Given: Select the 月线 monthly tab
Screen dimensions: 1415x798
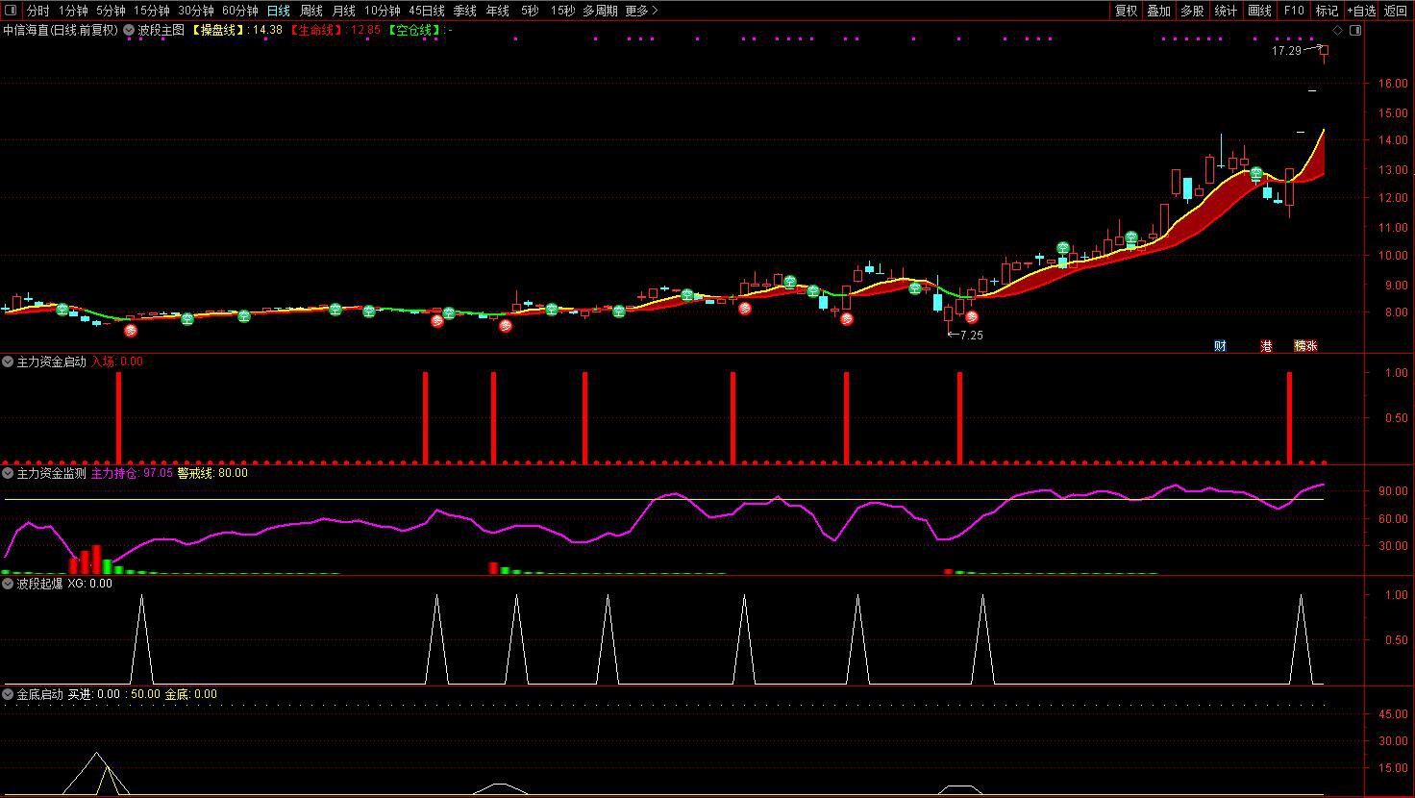Looking at the screenshot, I should tap(344, 11).
